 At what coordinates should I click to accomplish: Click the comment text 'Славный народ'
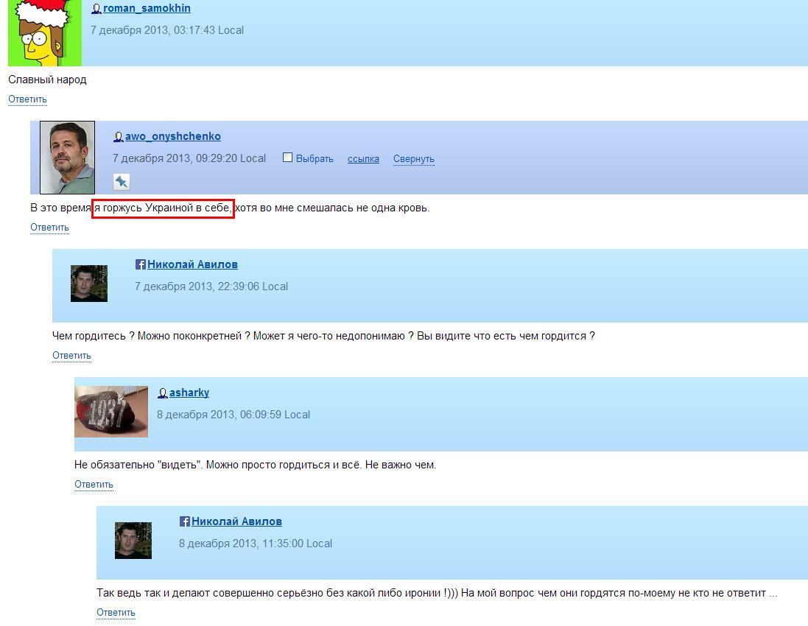[x=47, y=80]
